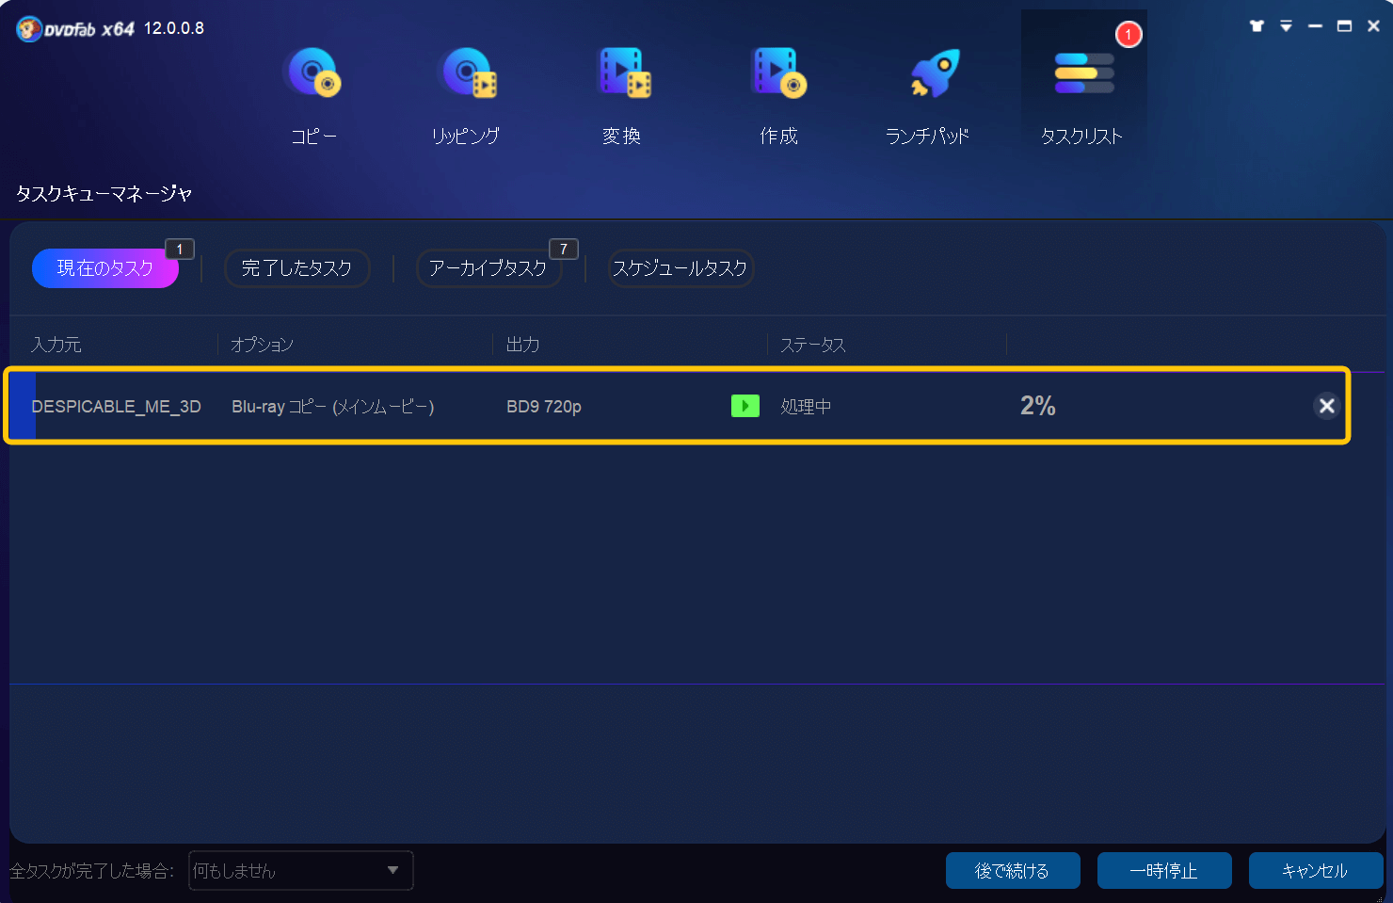Click the キャンセル button
This screenshot has height=903, width=1393.
point(1316,871)
